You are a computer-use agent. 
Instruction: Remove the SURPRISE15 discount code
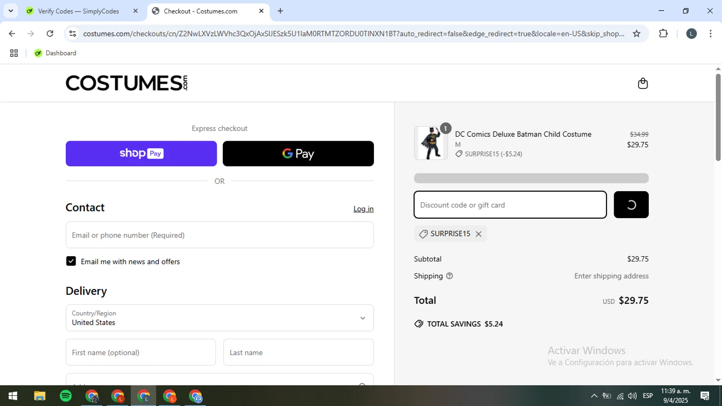pyautogui.click(x=478, y=234)
